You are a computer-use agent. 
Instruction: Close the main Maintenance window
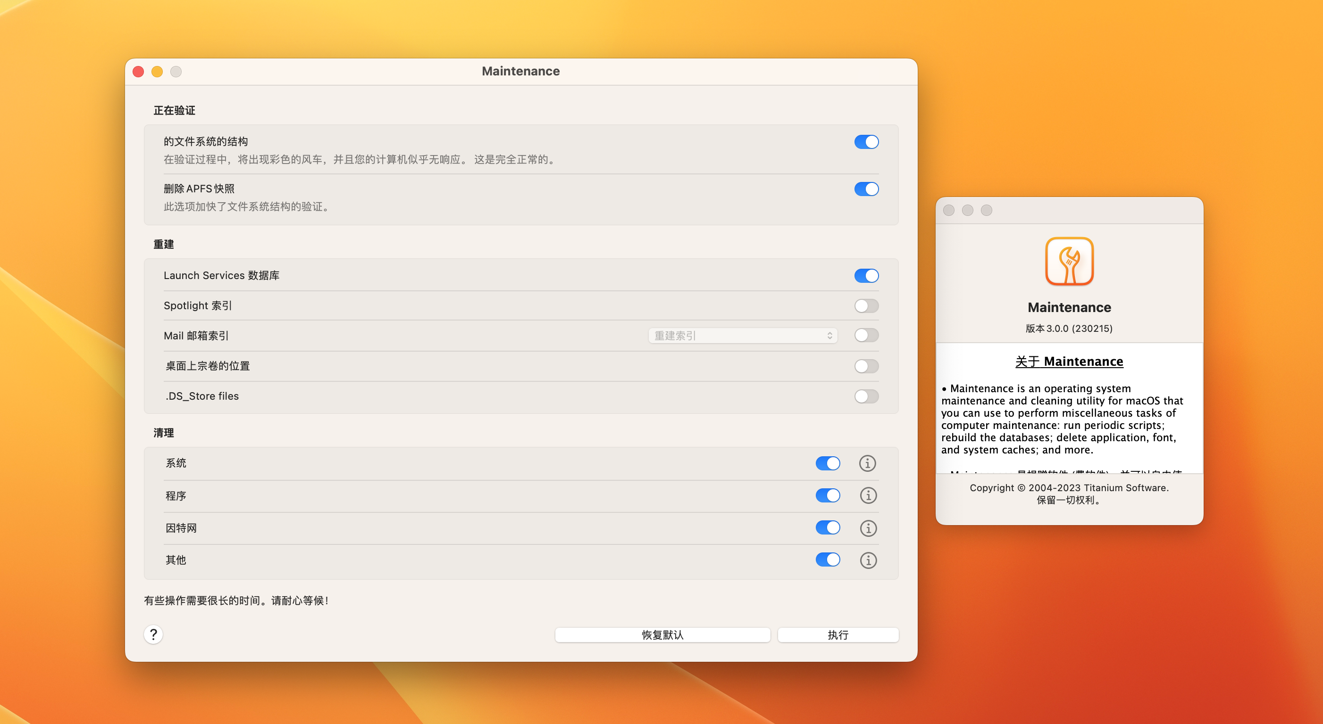point(138,71)
